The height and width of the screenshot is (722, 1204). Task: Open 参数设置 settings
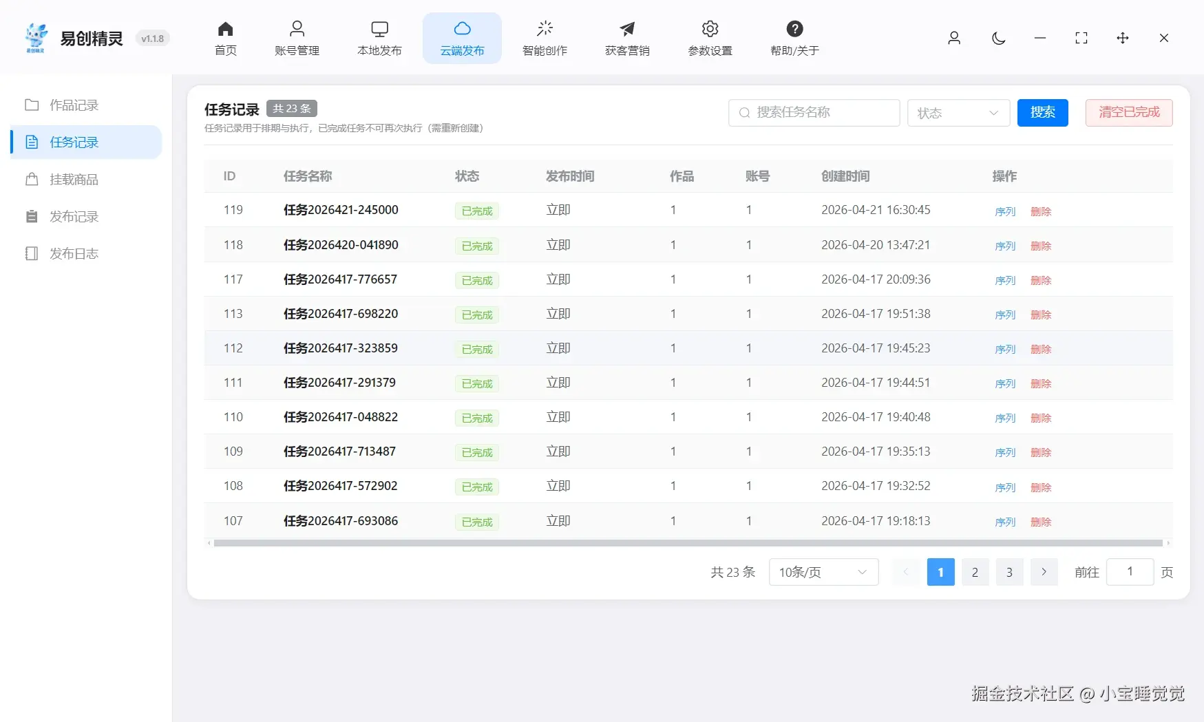tap(710, 38)
